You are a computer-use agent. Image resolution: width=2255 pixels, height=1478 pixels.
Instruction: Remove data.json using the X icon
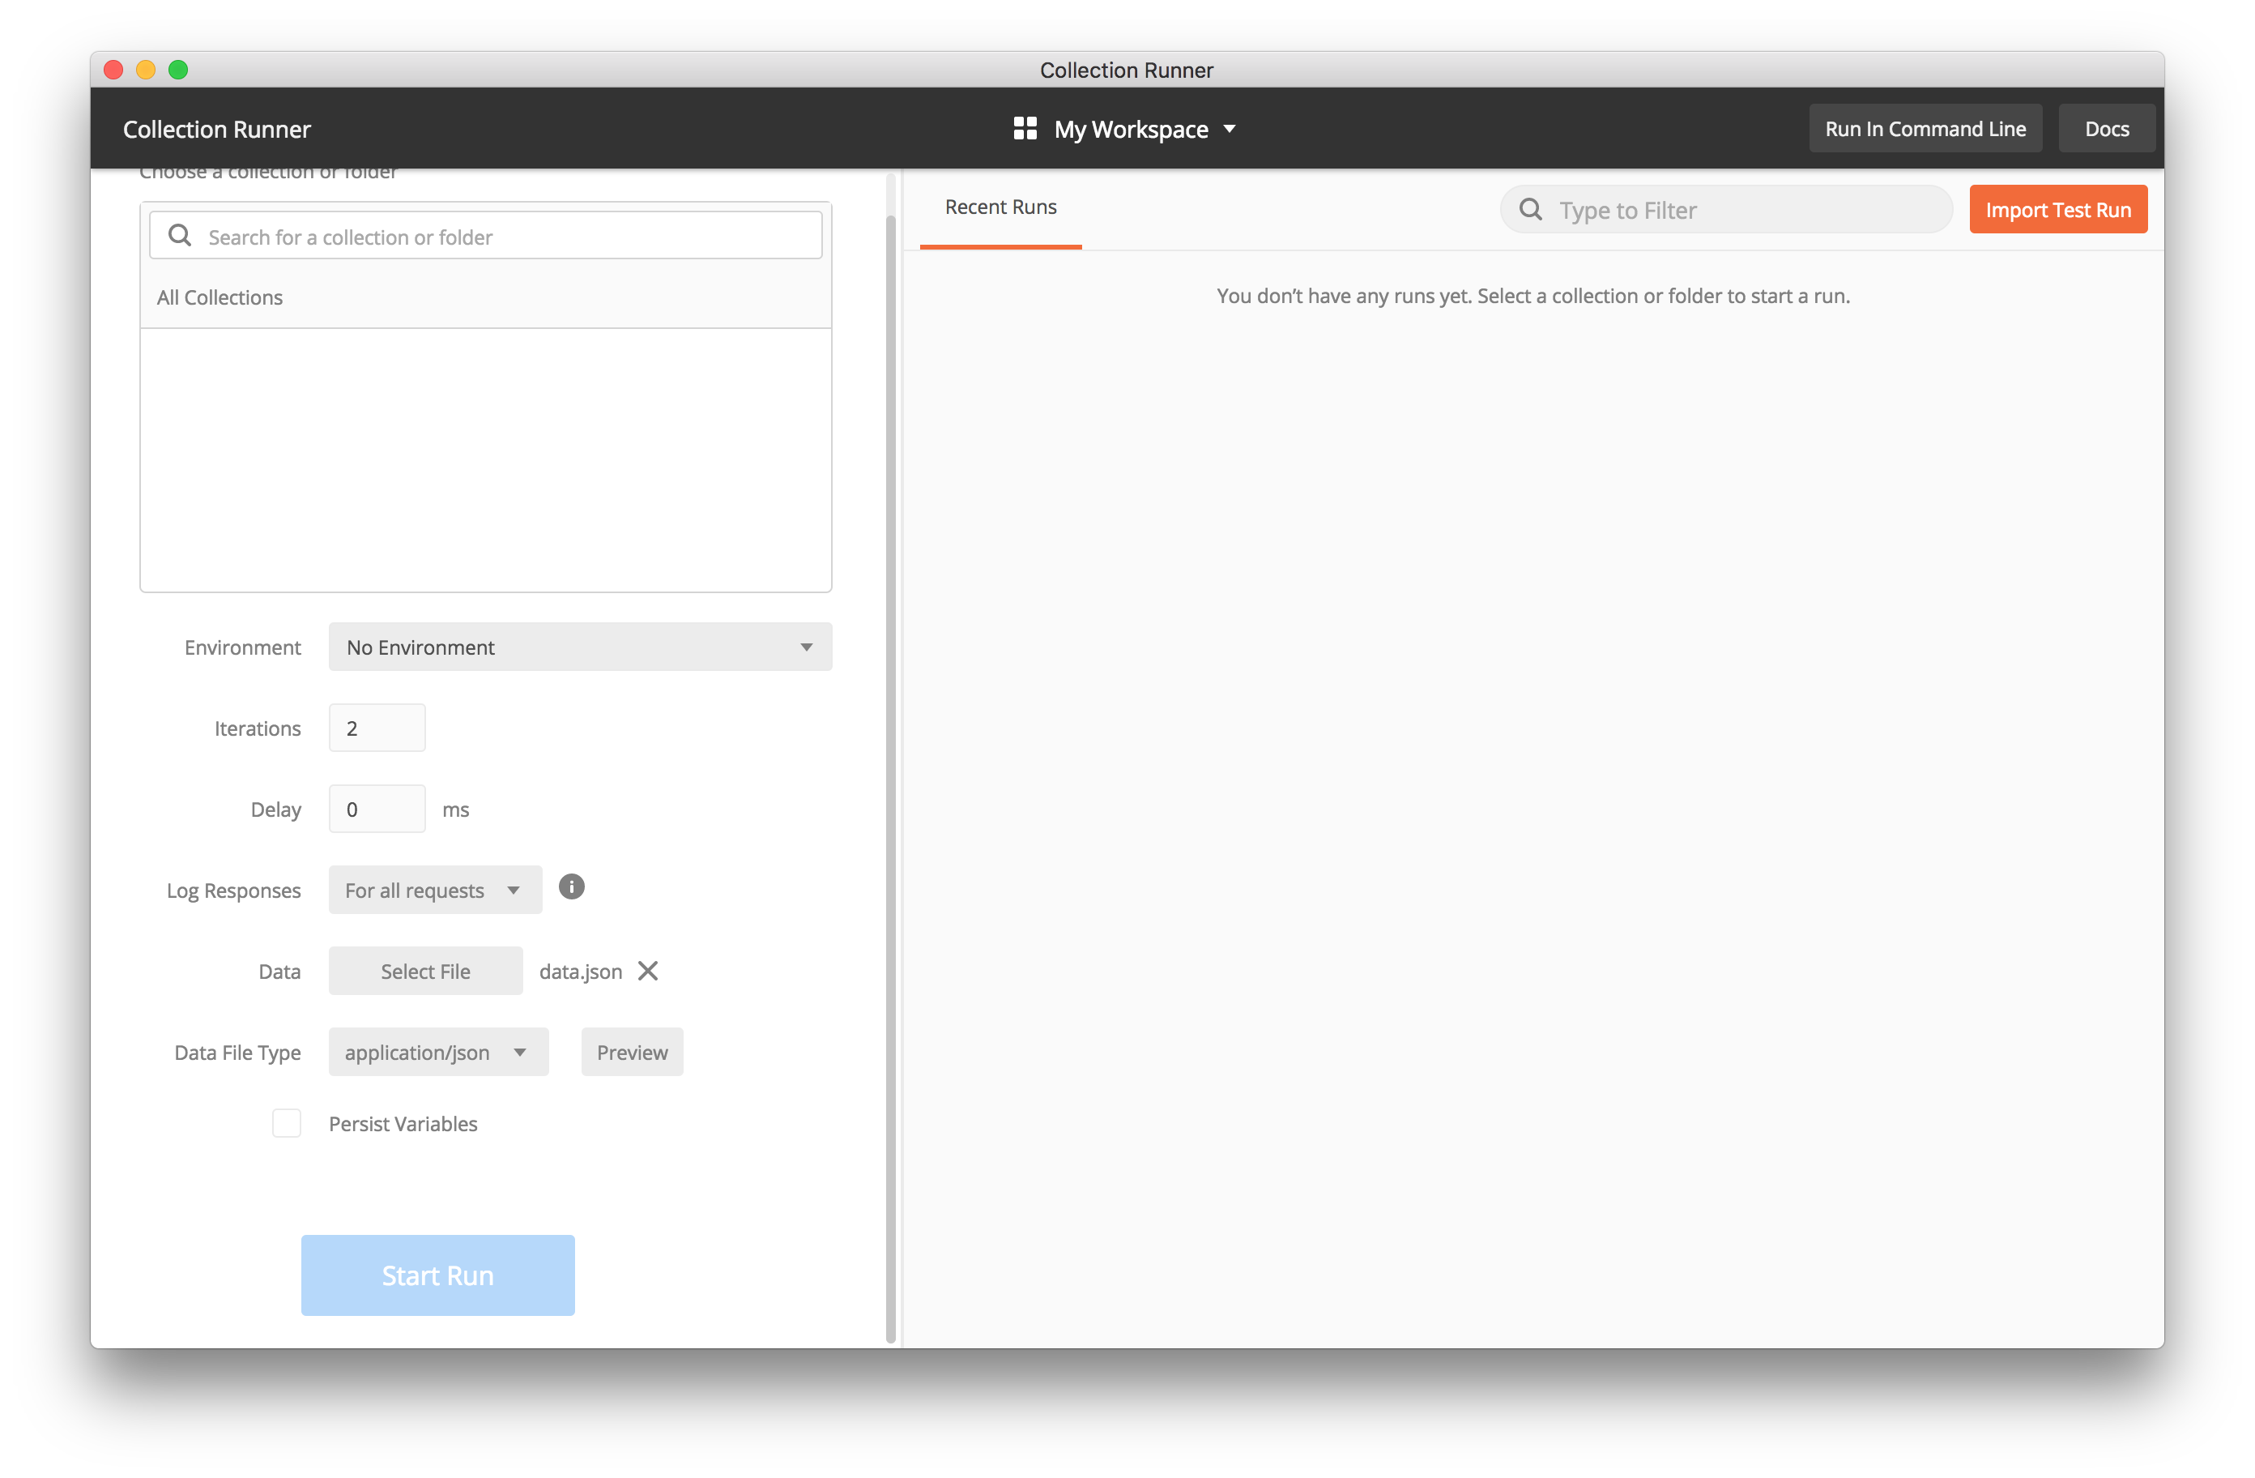pyautogui.click(x=648, y=971)
